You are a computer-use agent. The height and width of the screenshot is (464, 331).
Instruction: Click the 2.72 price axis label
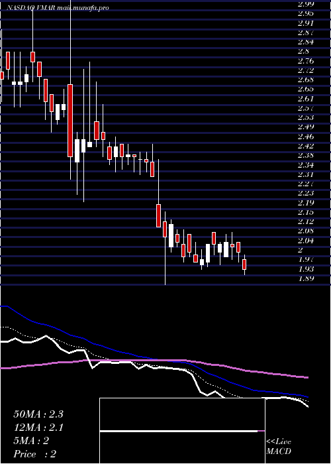(305, 70)
